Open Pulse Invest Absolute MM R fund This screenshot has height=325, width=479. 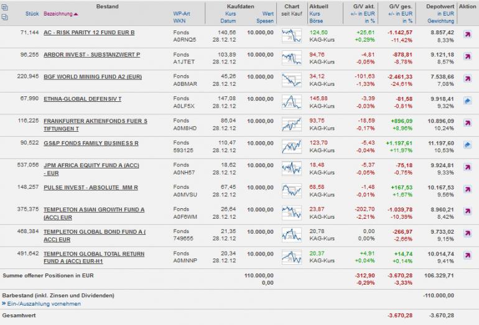pyautogui.click(x=90, y=187)
